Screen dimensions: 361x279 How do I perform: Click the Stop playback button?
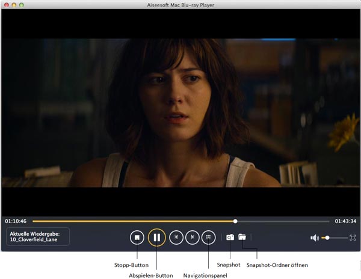click(138, 238)
